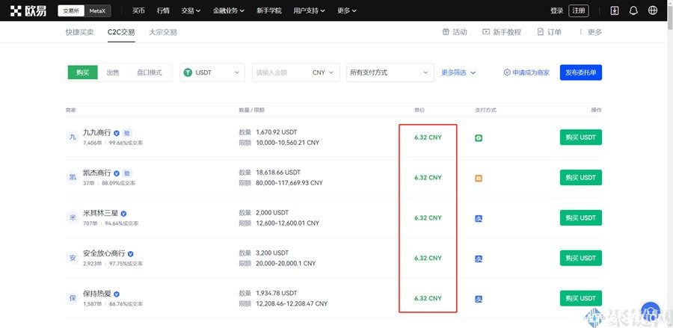Screen dimensions: 673x328
Task: Click the verified badge beside 保持热爱
Action: point(117,294)
